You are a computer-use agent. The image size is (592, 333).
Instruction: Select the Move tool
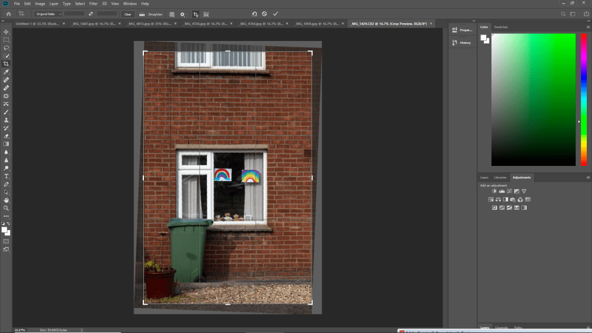point(6,32)
